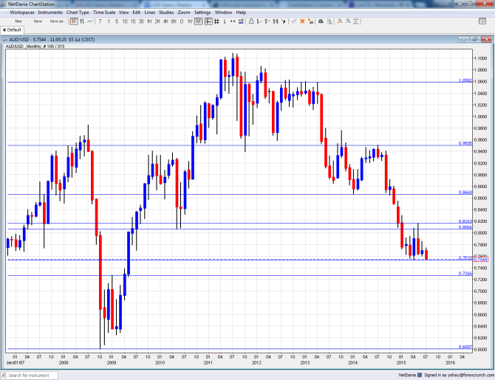Select the candlestick chart type icon
Screen dimensions: 495x380
tap(74, 21)
